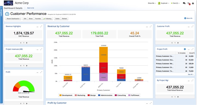The height and width of the screenshot is (105, 197).
Task: Sort by % Complete column header
Action: (182, 53)
